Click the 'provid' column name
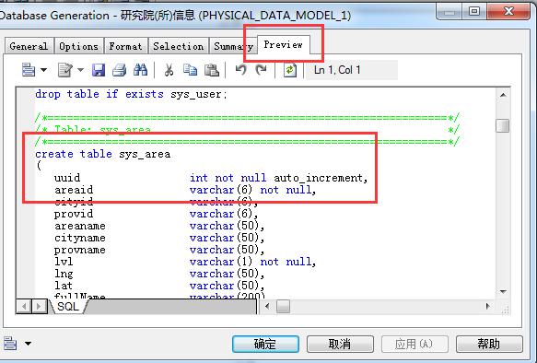The image size is (537, 363). pos(74,214)
